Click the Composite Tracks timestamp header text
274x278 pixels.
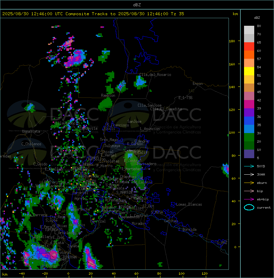pyautogui.click(x=93, y=14)
